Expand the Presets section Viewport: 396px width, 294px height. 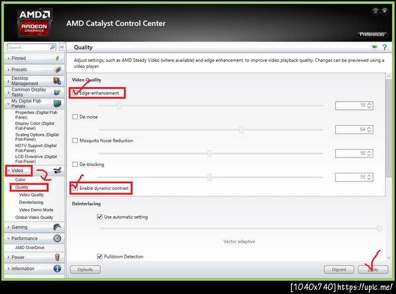(9, 70)
